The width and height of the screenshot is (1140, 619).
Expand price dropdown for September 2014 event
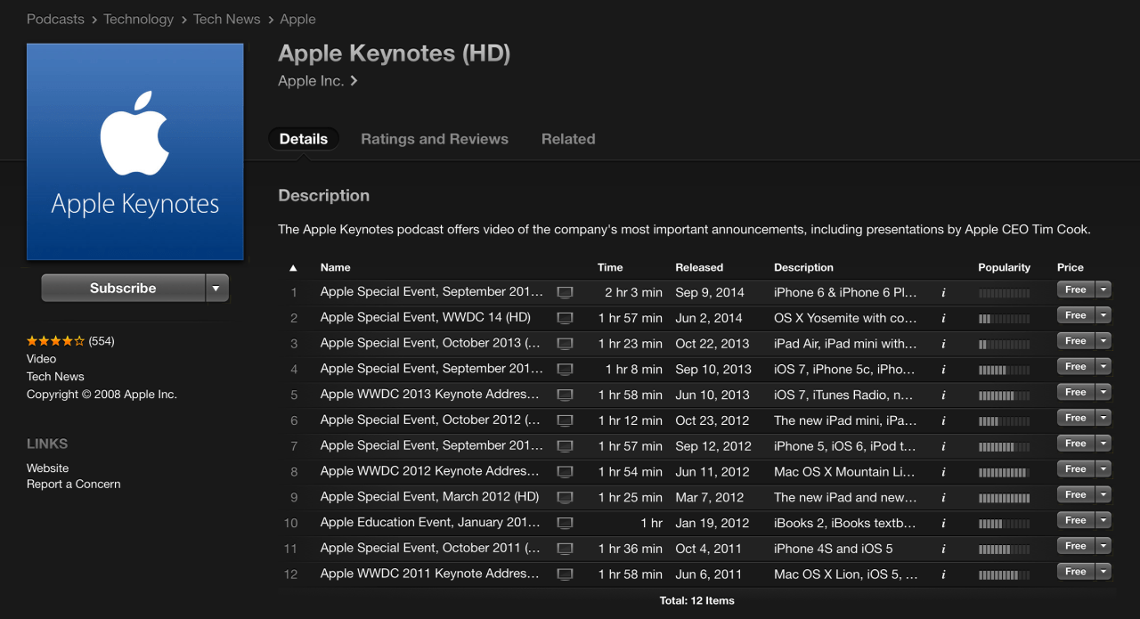point(1103,289)
